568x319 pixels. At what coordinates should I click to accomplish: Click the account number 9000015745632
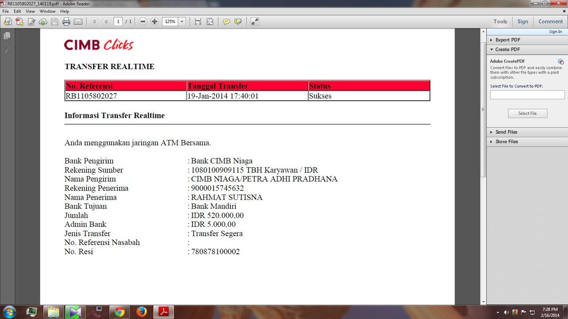click(x=217, y=188)
